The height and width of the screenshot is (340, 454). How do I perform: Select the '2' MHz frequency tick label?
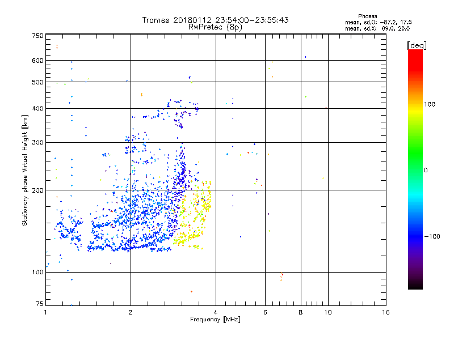pyautogui.click(x=131, y=312)
